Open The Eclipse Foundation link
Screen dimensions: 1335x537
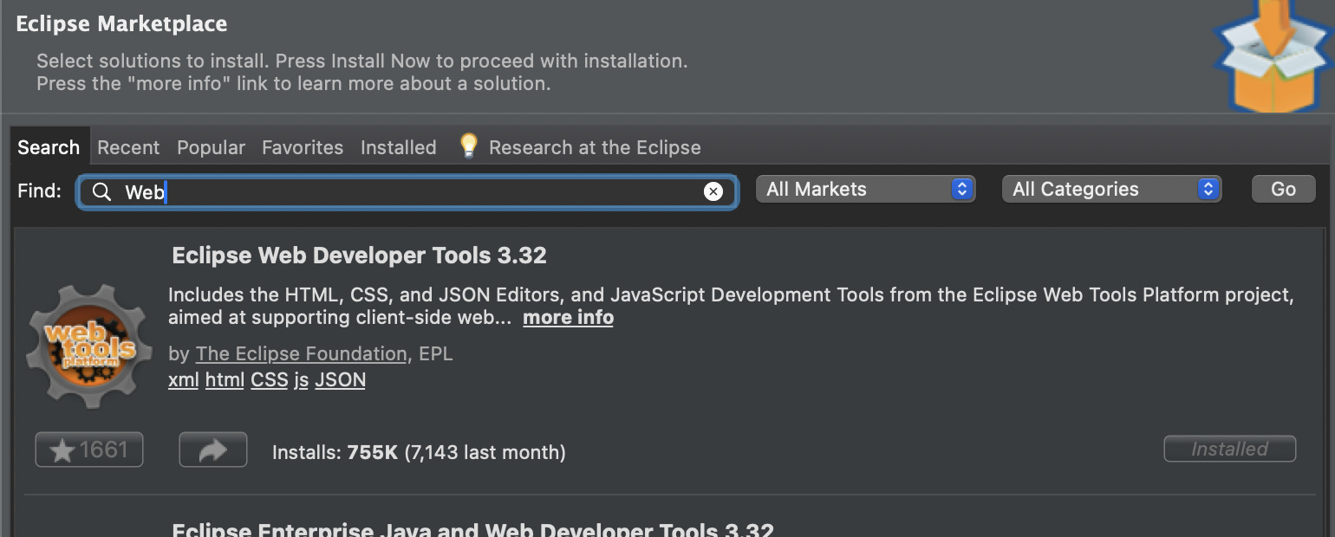pos(301,353)
